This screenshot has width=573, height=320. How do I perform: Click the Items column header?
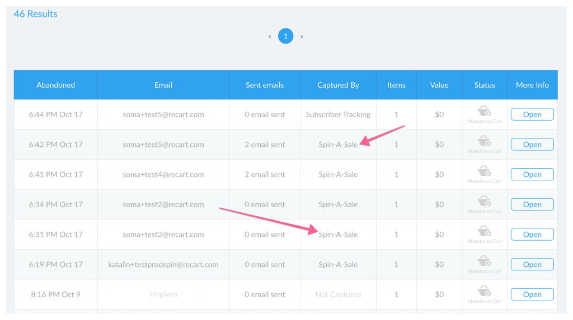point(397,85)
